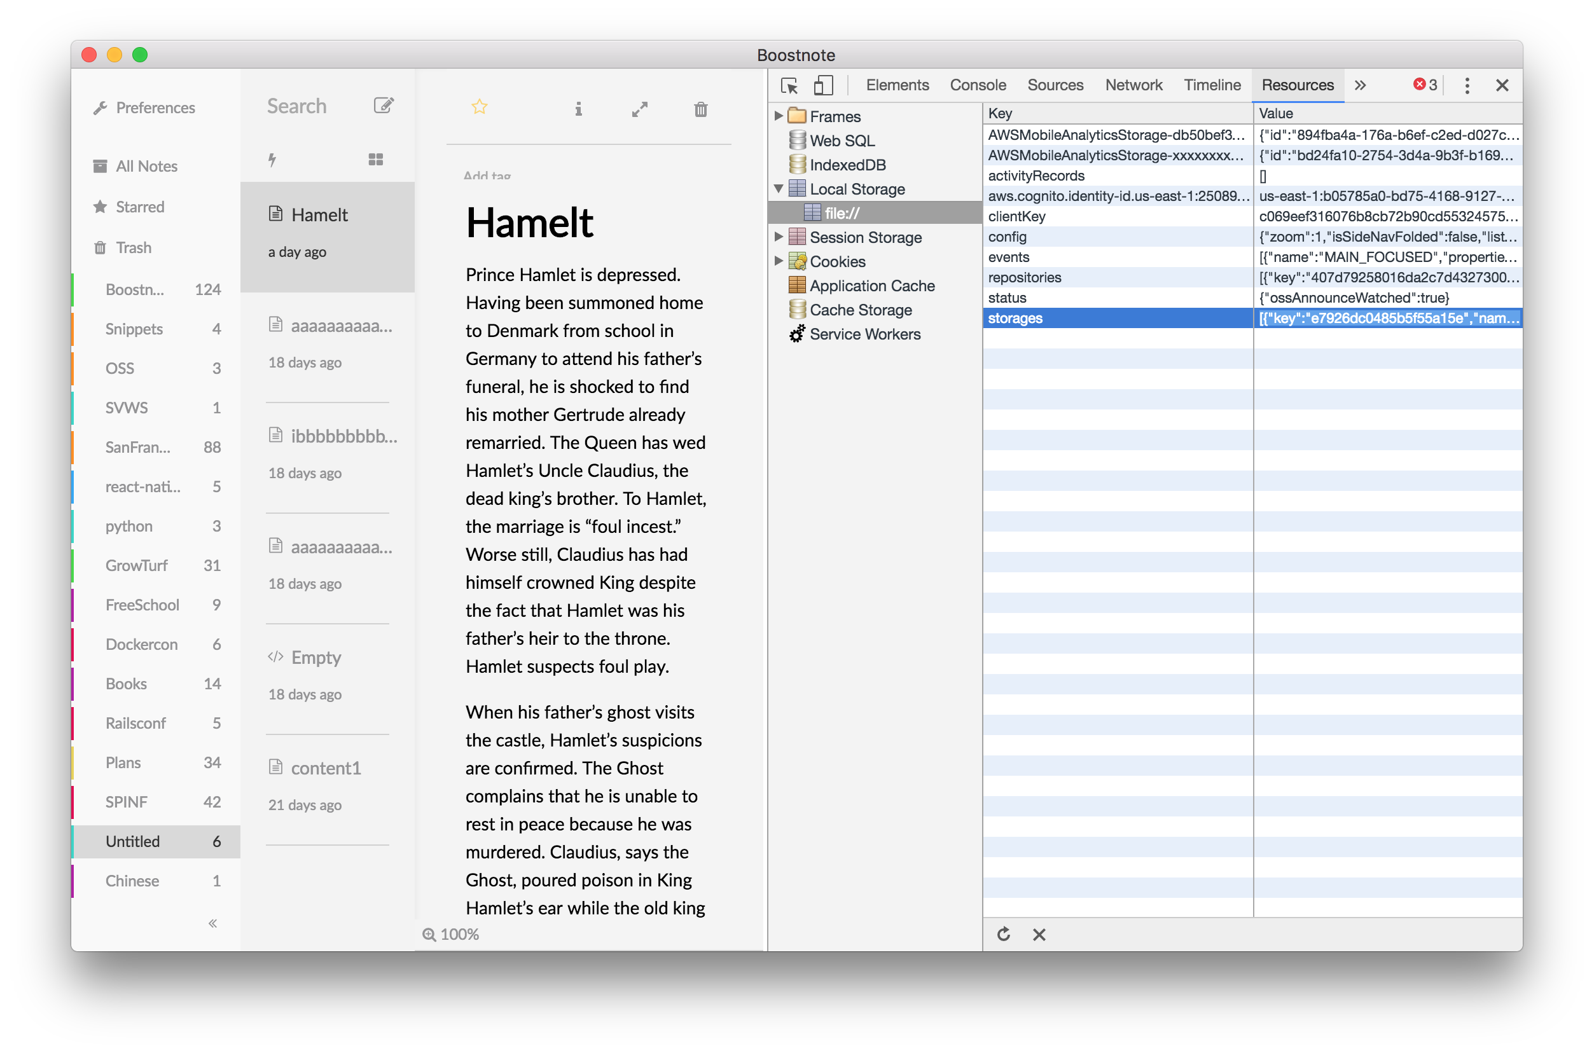Expand note to fullscreen
This screenshot has width=1594, height=1053.
tap(639, 109)
